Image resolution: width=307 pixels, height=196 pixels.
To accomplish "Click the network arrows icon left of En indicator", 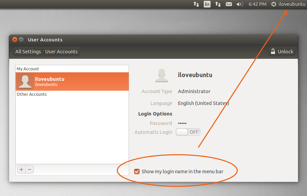I will (x=196, y=4).
